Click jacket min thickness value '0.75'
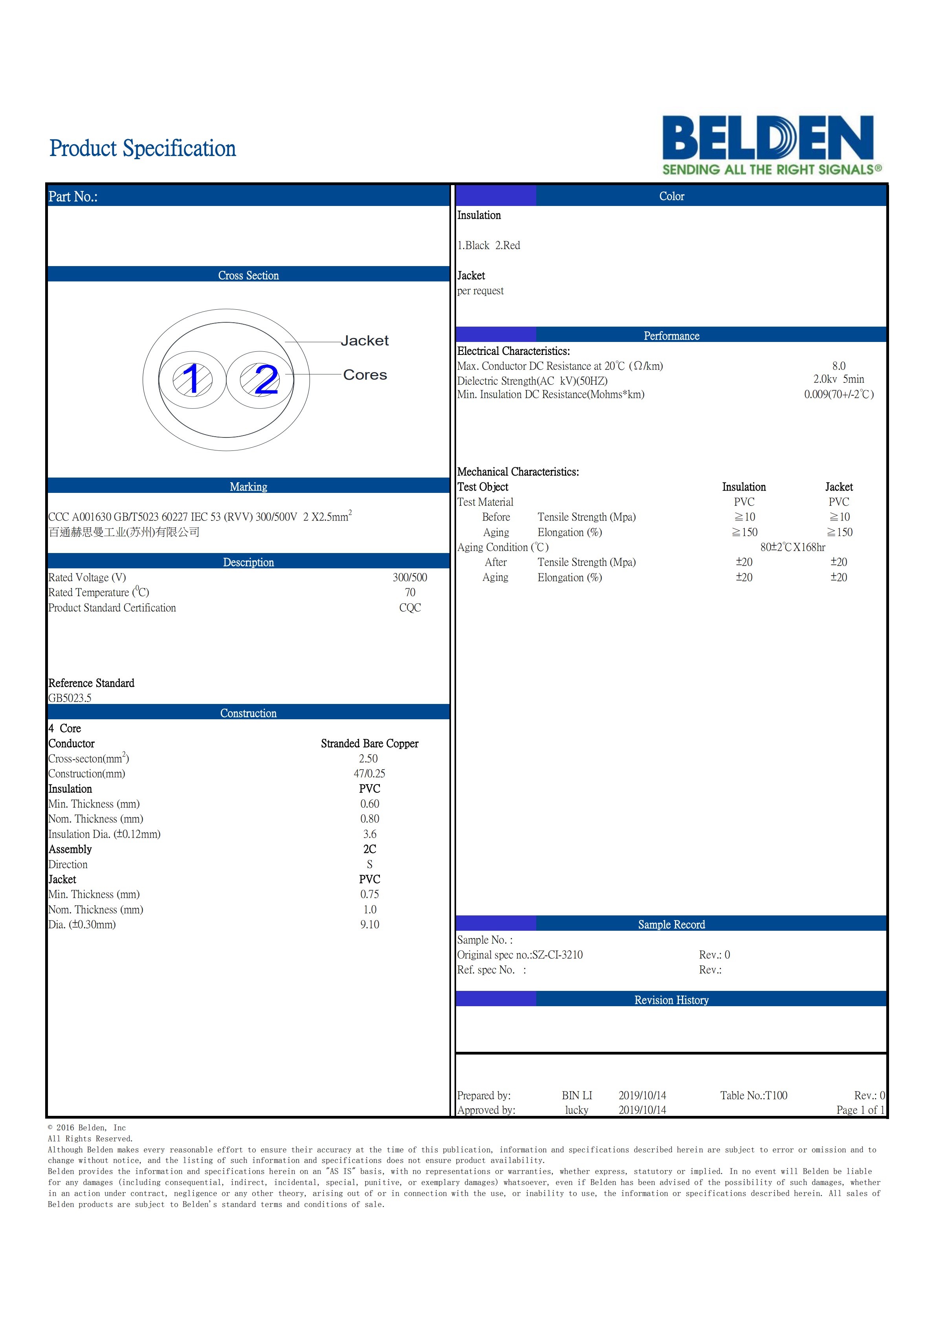This screenshot has height=1323, width=935. (370, 894)
